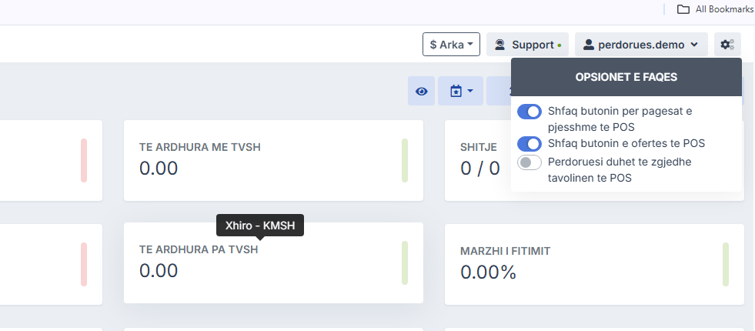Image resolution: width=755 pixels, height=331 pixels.
Task: Expand the calendar button dropdown arrow
Action: [470, 91]
